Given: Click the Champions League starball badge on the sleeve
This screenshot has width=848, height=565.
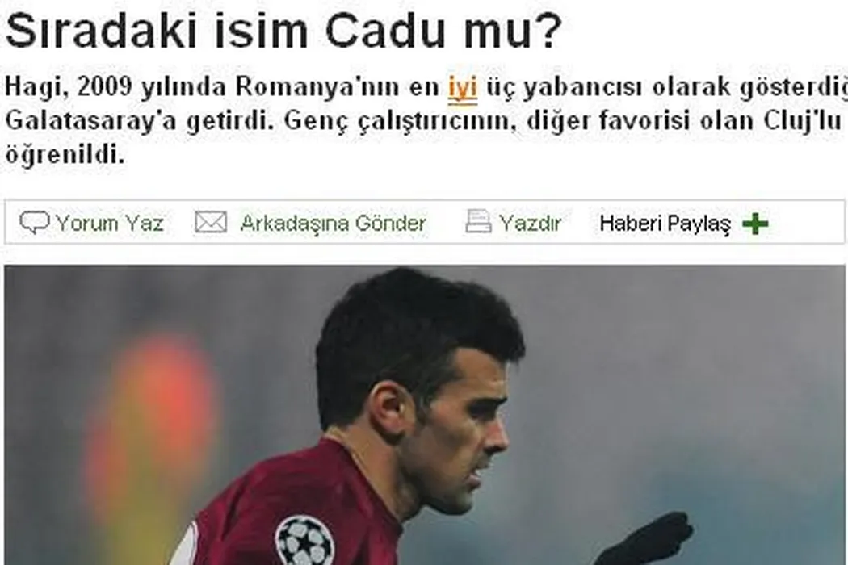Looking at the screenshot, I should click(304, 541).
